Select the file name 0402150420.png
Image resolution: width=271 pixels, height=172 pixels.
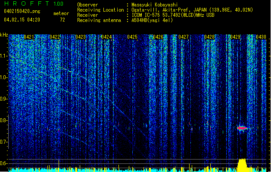(x=22, y=11)
